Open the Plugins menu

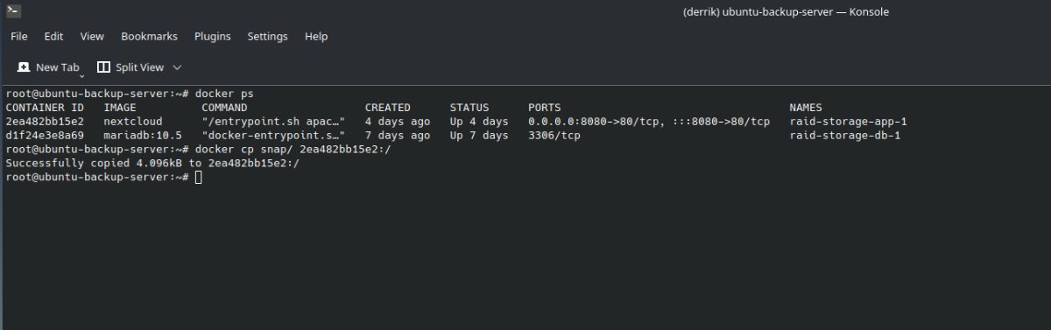click(x=213, y=37)
